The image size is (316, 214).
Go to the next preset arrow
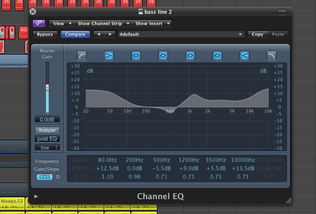coord(110,34)
